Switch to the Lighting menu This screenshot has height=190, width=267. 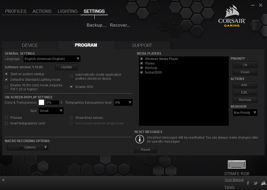[67, 11]
